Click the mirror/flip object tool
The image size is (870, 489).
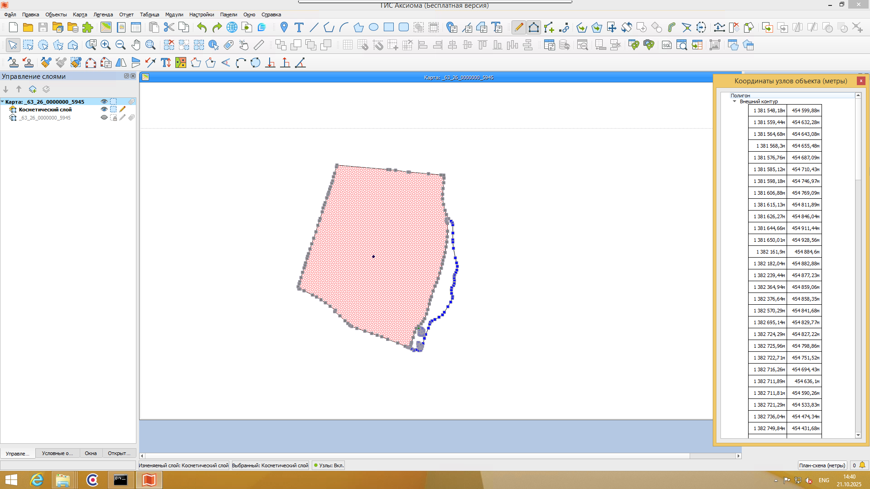point(120,62)
